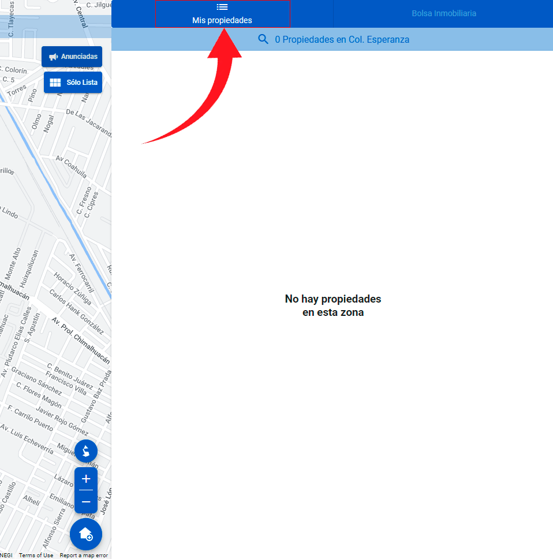Screen dimensions: 553x559
Task: Click the grid icon on Sólo Lista
Action: 55,83
